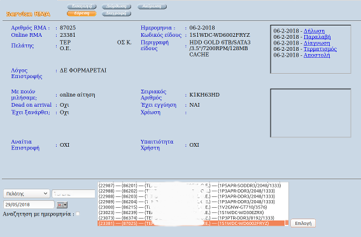
Task: Open the Τερματισμός history link
Action: point(320,49)
